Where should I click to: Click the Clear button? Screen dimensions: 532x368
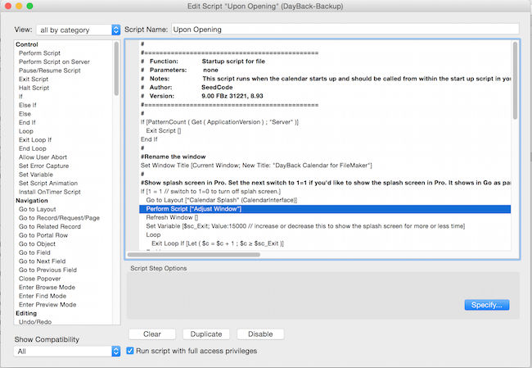(x=152, y=334)
